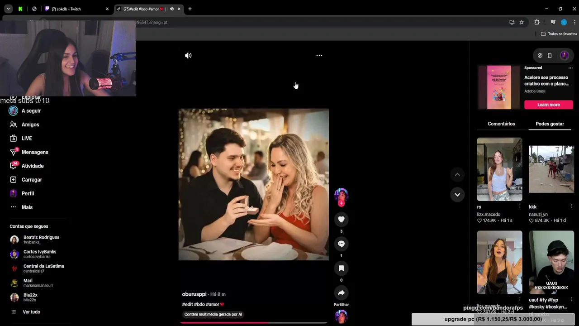Image resolution: width=579 pixels, height=326 pixels.
Task: Click the Amigos people icon
Action: pyautogui.click(x=14, y=125)
